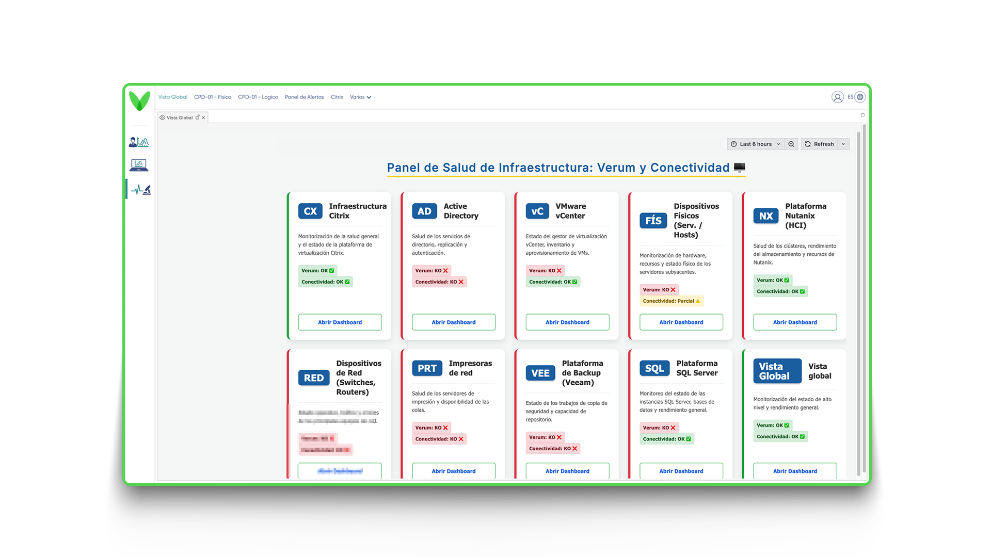Open the Active Directory dashboard
The height and width of the screenshot is (557, 991).
454,322
